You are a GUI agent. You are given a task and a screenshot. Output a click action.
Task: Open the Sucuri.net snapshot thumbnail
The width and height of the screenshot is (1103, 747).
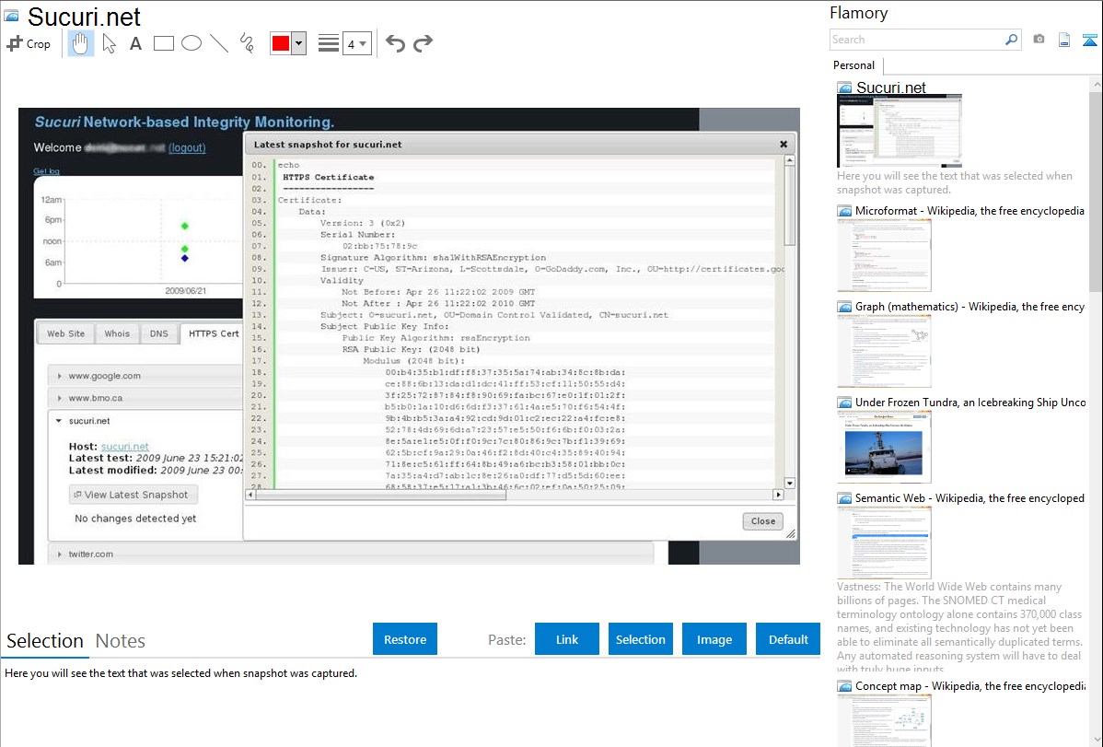pos(899,131)
